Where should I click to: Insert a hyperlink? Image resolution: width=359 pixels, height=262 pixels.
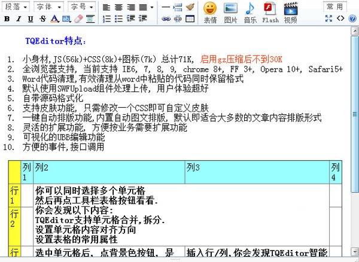coord(166,19)
